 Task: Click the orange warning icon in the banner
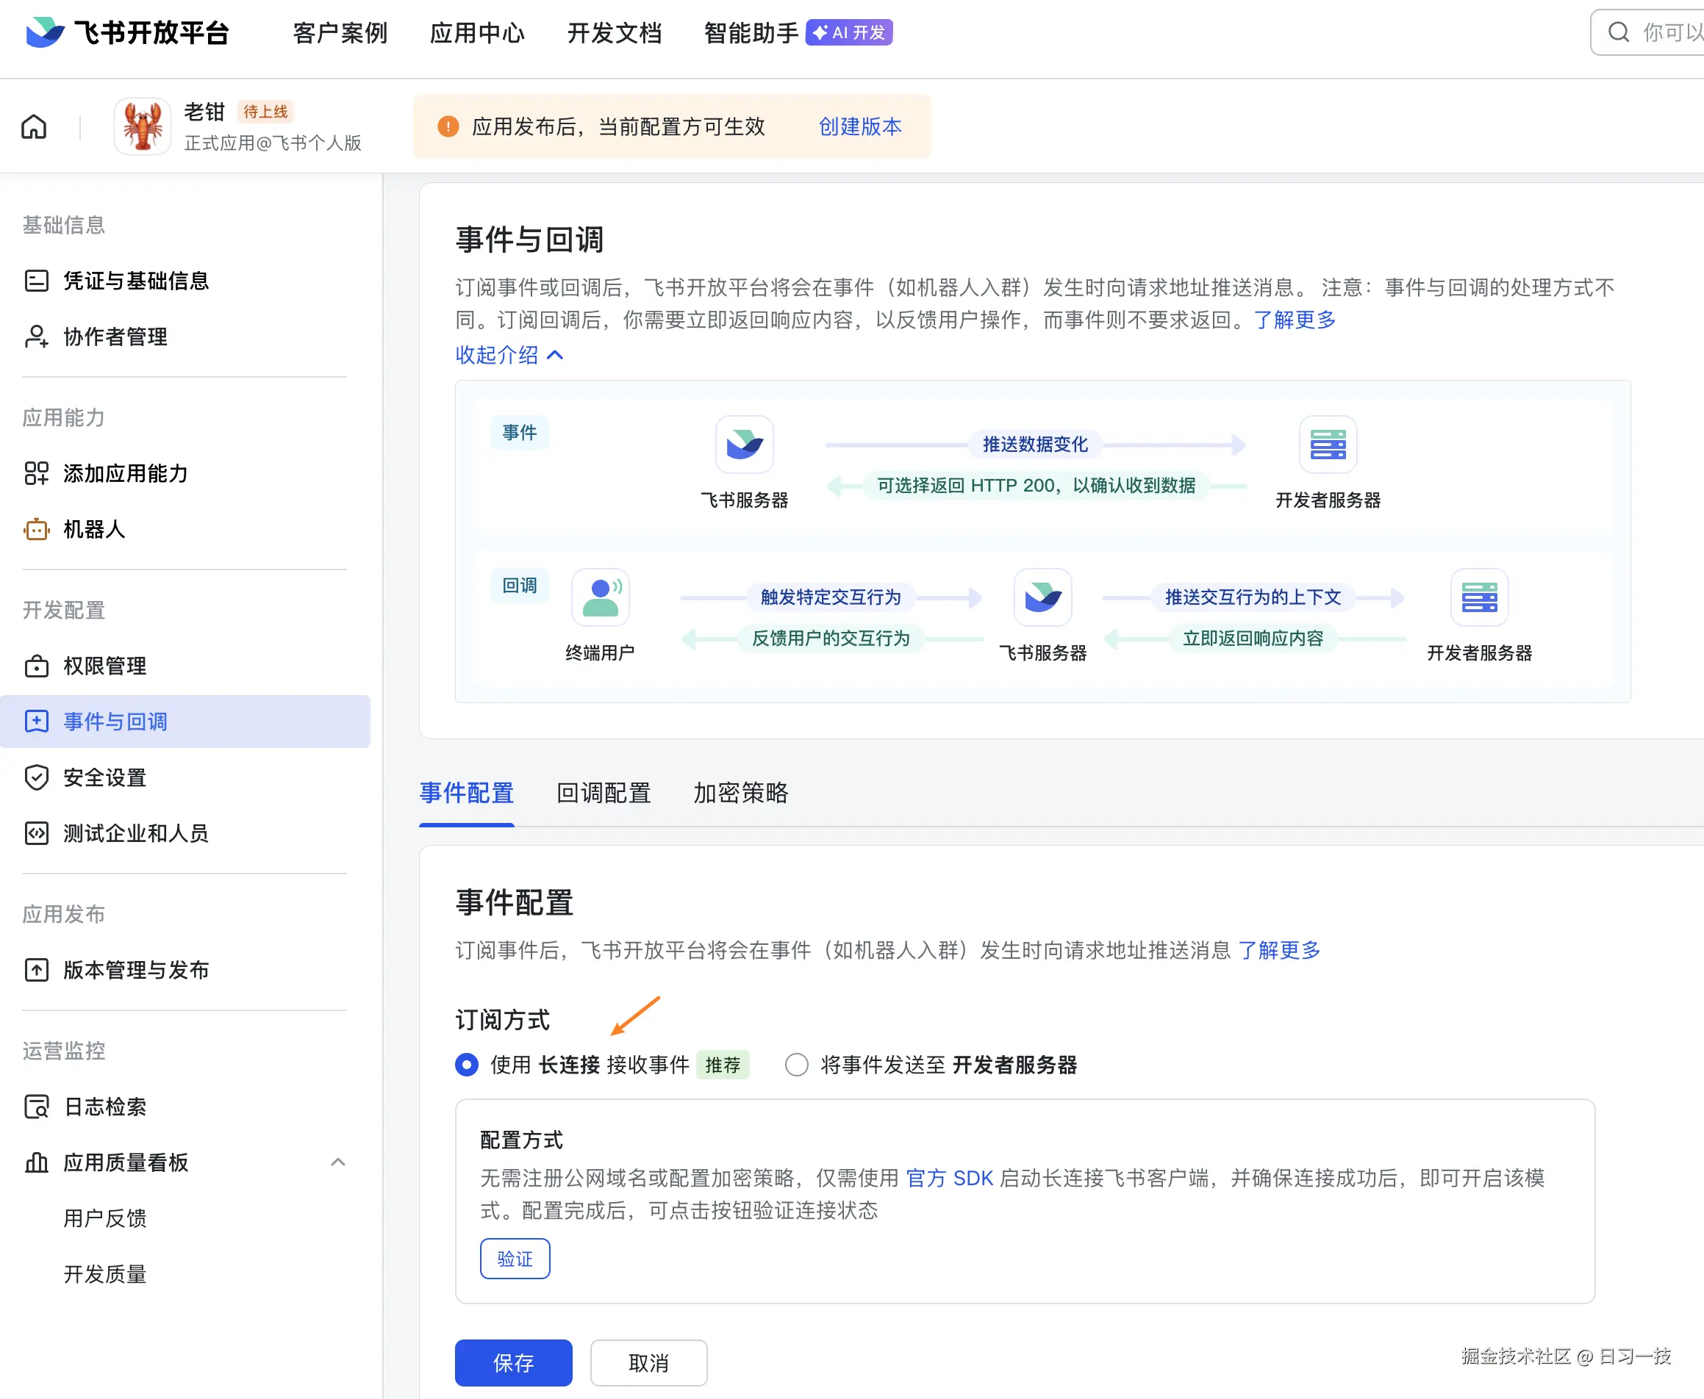coord(448,126)
